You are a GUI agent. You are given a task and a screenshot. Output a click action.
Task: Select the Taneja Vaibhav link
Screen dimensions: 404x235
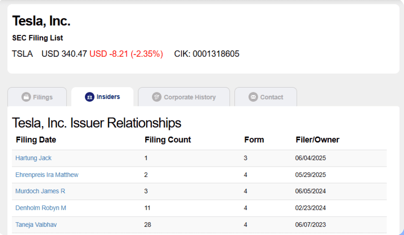[35, 225]
